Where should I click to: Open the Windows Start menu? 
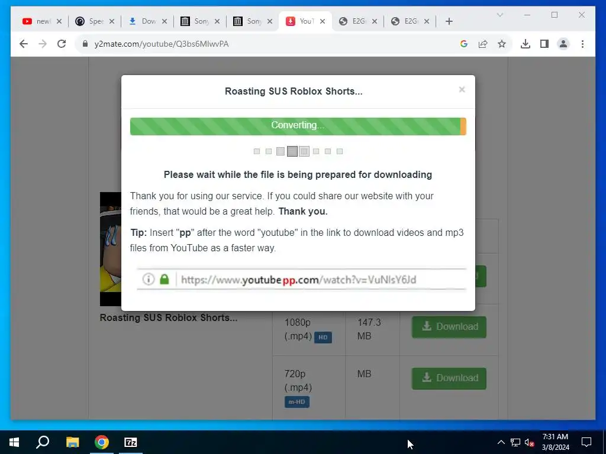pyautogui.click(x=14, y=442)
